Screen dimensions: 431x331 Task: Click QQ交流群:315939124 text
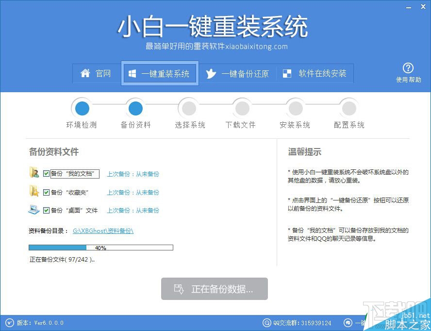pyautogui.click(x=302, y=322)
